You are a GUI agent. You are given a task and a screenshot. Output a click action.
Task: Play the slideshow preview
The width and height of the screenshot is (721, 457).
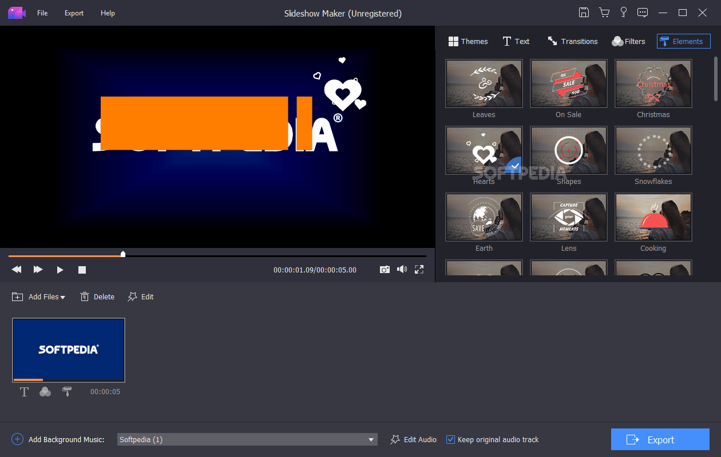coord(60,269)
